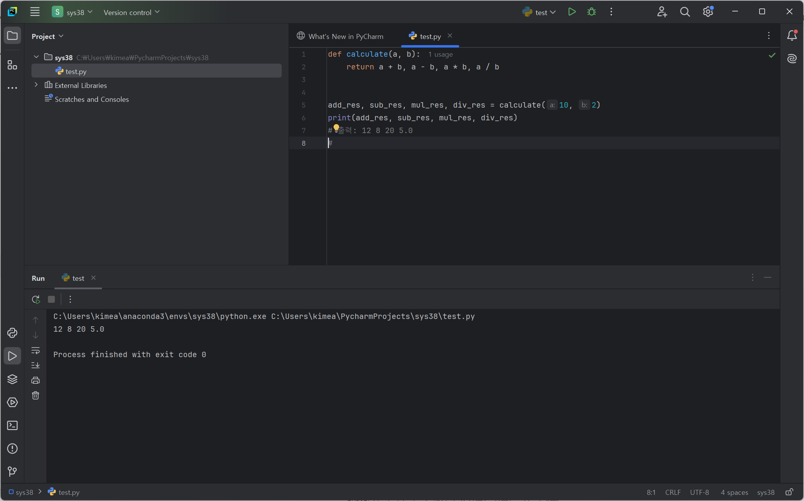Viewport: 804px width, 501px height.
Task: Start debugging with the bug icon
Action: (591, 12)
